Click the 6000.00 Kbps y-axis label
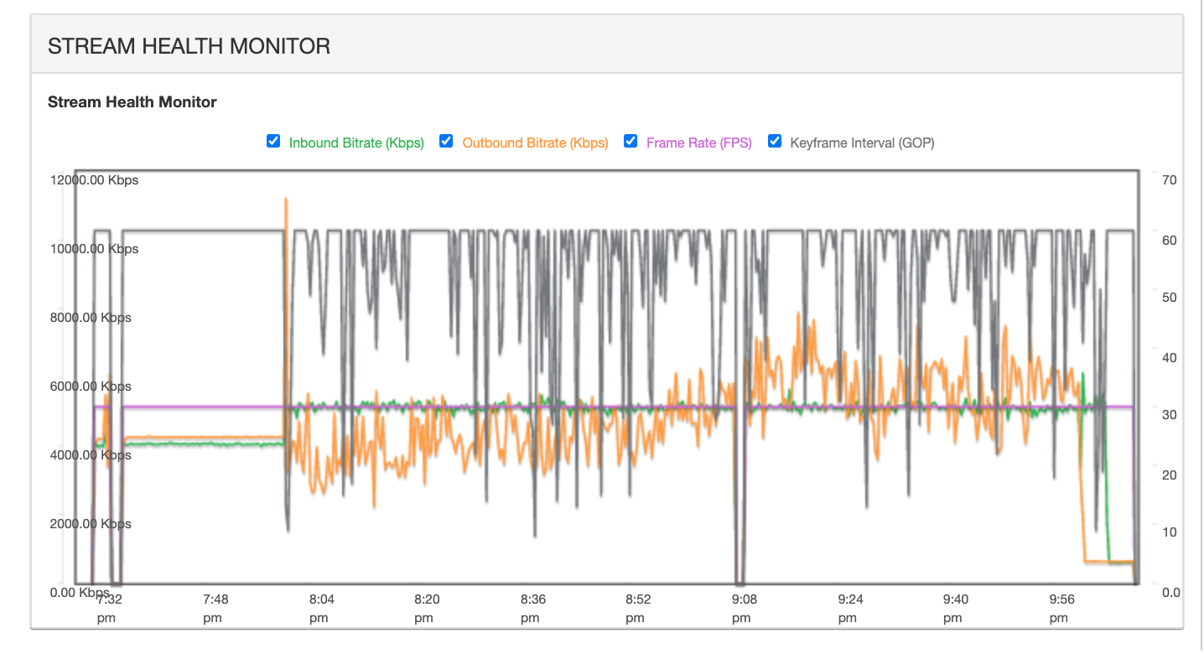 (x=90, y=387)
